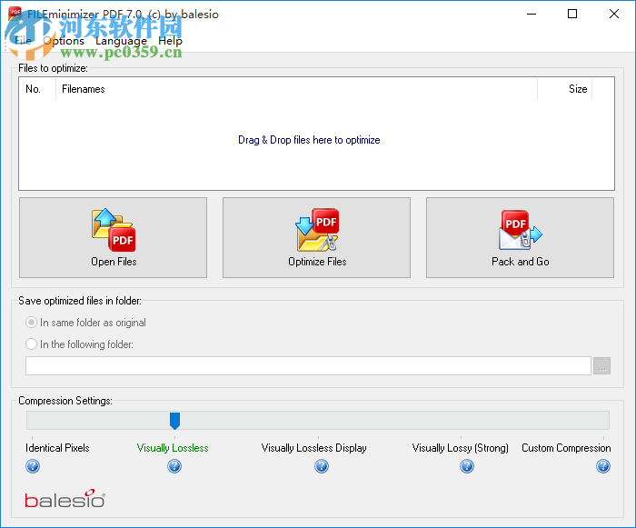The height and width of the screenshot is (528, 636).
Task: Open the Language menu
Action: (121, 41)
